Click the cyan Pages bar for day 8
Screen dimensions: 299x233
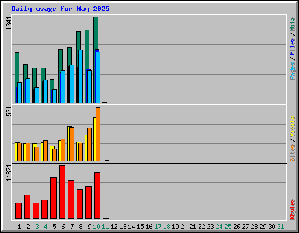point(81,76)
